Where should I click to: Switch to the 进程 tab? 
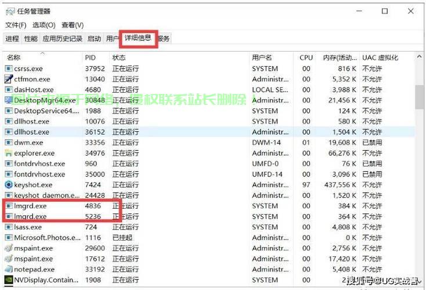tap(12, 38)
